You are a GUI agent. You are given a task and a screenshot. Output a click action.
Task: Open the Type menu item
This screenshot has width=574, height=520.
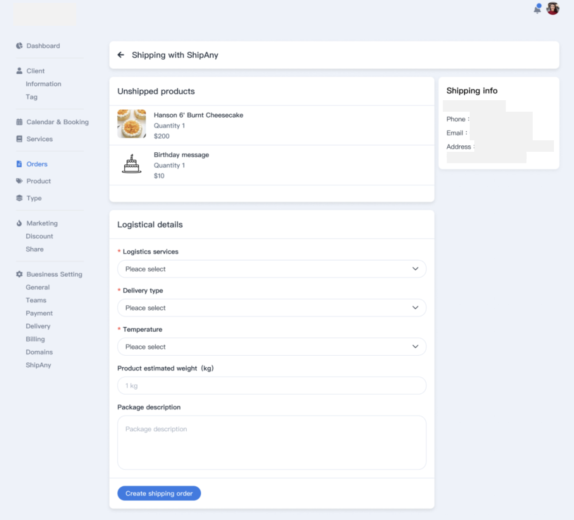pos(34,198)
